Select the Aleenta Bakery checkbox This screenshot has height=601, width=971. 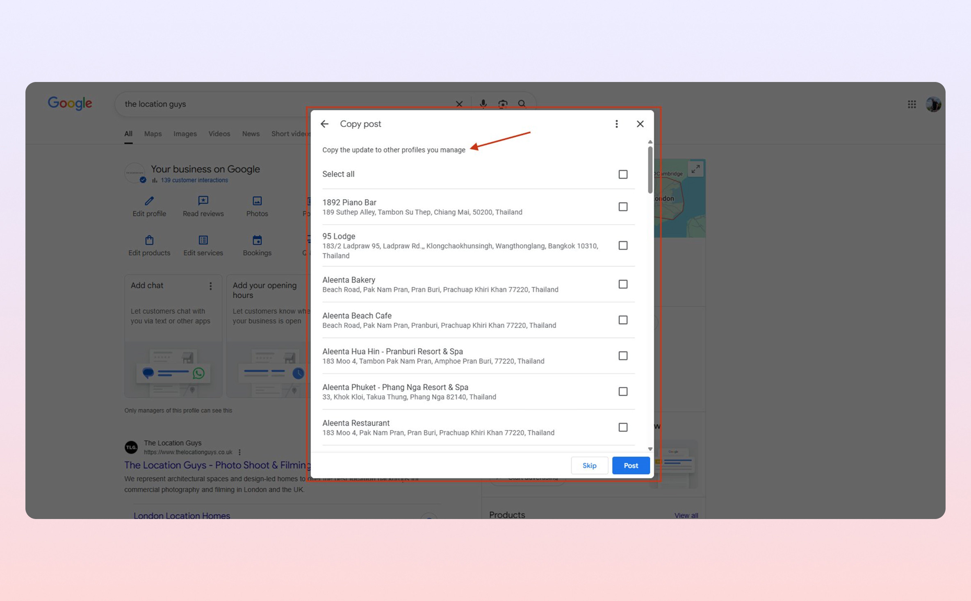coord(623,284)
